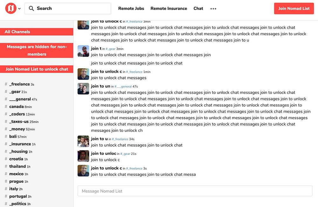Screen dimensions: 318x207
Task: Focus the Search input field
Action: pos(68,8)
